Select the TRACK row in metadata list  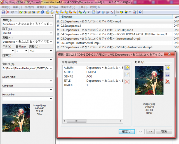click(93, 85)
